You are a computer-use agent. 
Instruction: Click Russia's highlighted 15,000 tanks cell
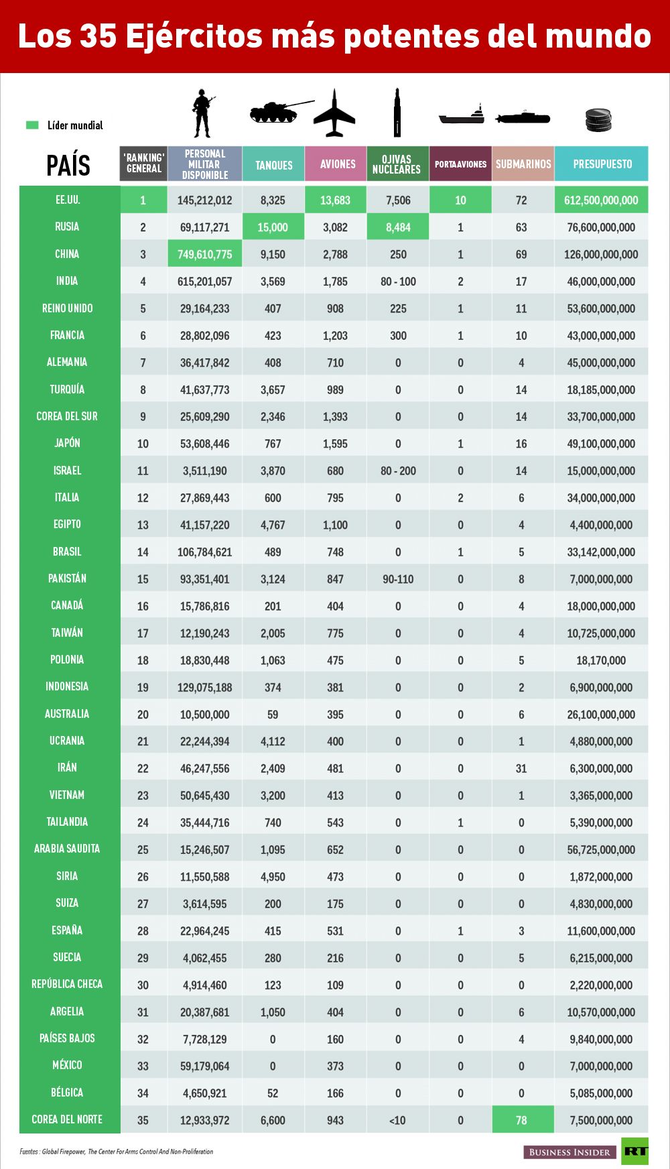click(x=273, y=227)
